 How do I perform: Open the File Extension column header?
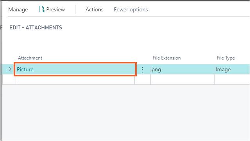(x=167, y=58)
